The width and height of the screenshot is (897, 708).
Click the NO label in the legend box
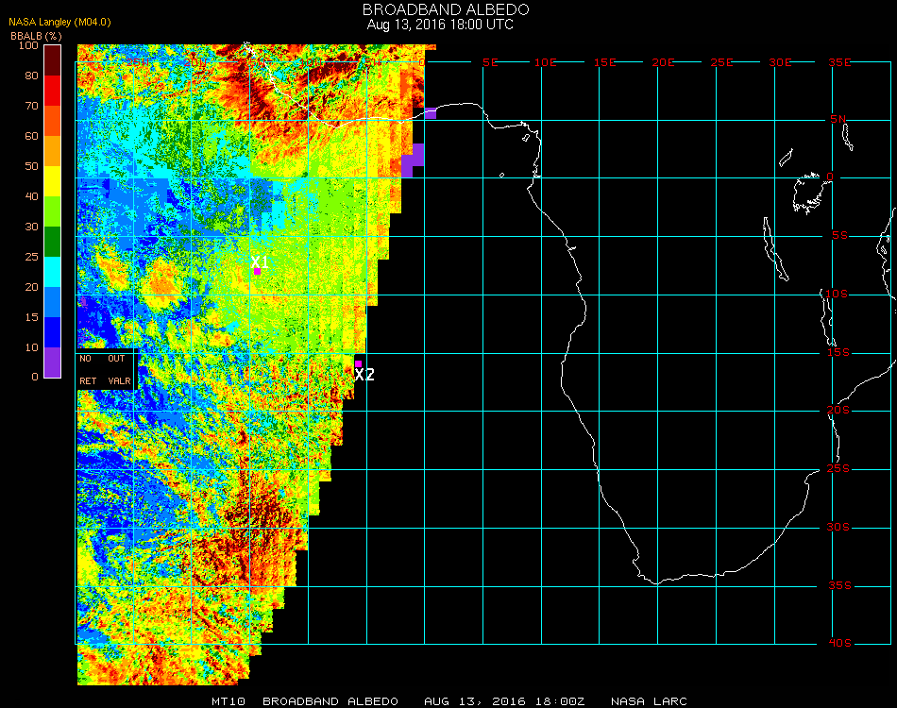click(x=86, y=359)
